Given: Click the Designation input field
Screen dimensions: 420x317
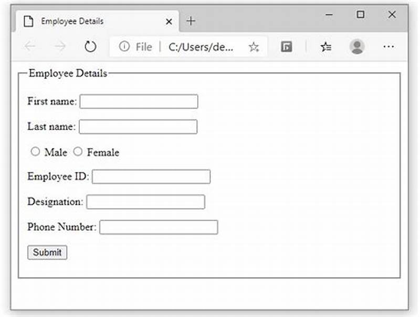Looking at the screenshot, I should point(145,202).
